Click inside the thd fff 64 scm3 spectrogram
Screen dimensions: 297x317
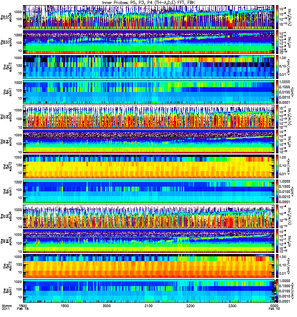click(x=149, y=141)
